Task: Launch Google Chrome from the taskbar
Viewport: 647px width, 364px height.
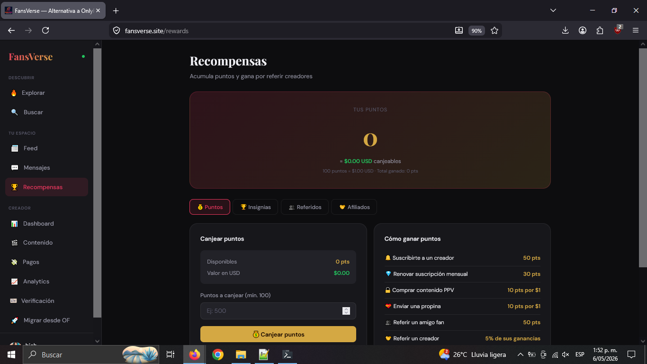Action: 218,355
